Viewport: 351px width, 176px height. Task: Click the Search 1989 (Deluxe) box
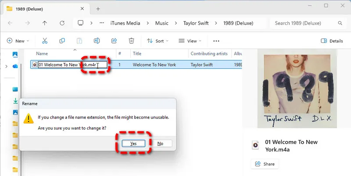pos(308,23)
